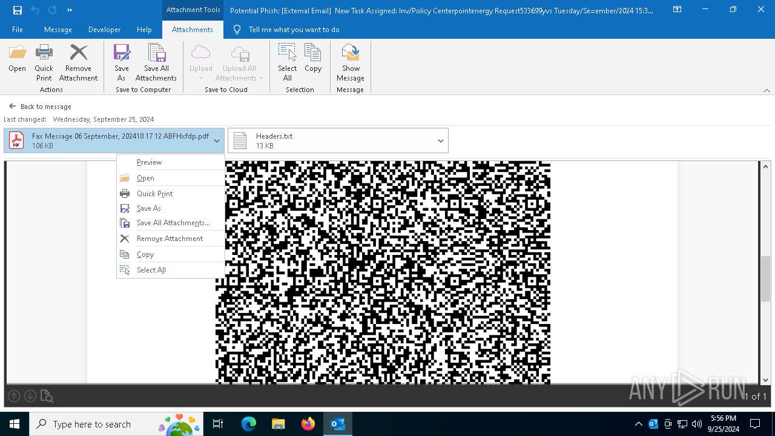Screen dimensions: 775x436
Task: Open File Explorer from the taskbar
Action: [279, 424]
